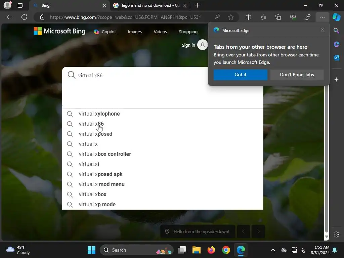Open the tab actions menu icon
The height and width of the screenshot is (258, 344).
tap(20, 5)
